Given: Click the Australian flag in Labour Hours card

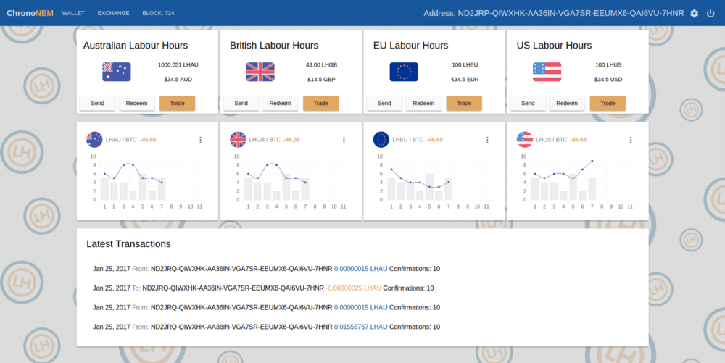Looking at the screenshot, I should click(116, 71).
